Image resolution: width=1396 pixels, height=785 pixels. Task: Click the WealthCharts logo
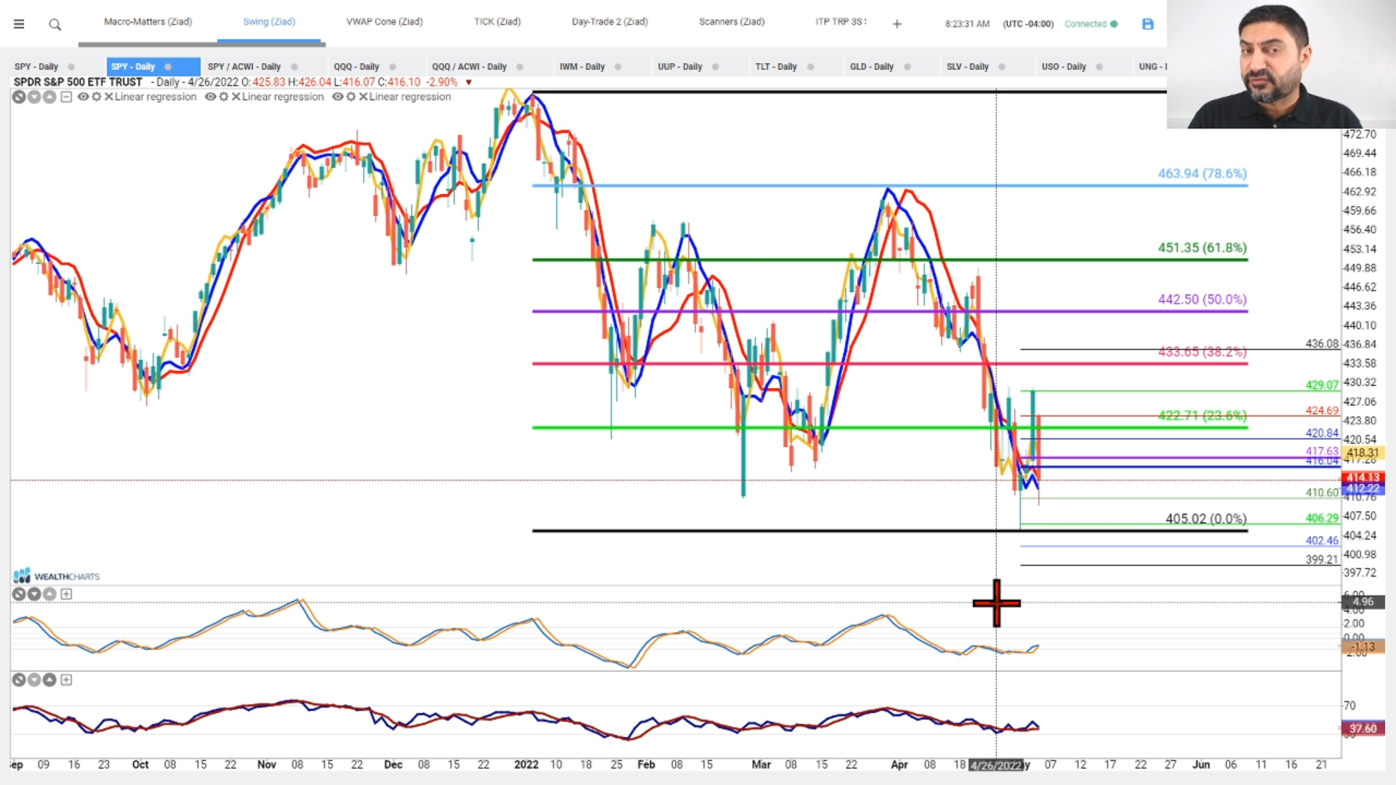[56, 576]
